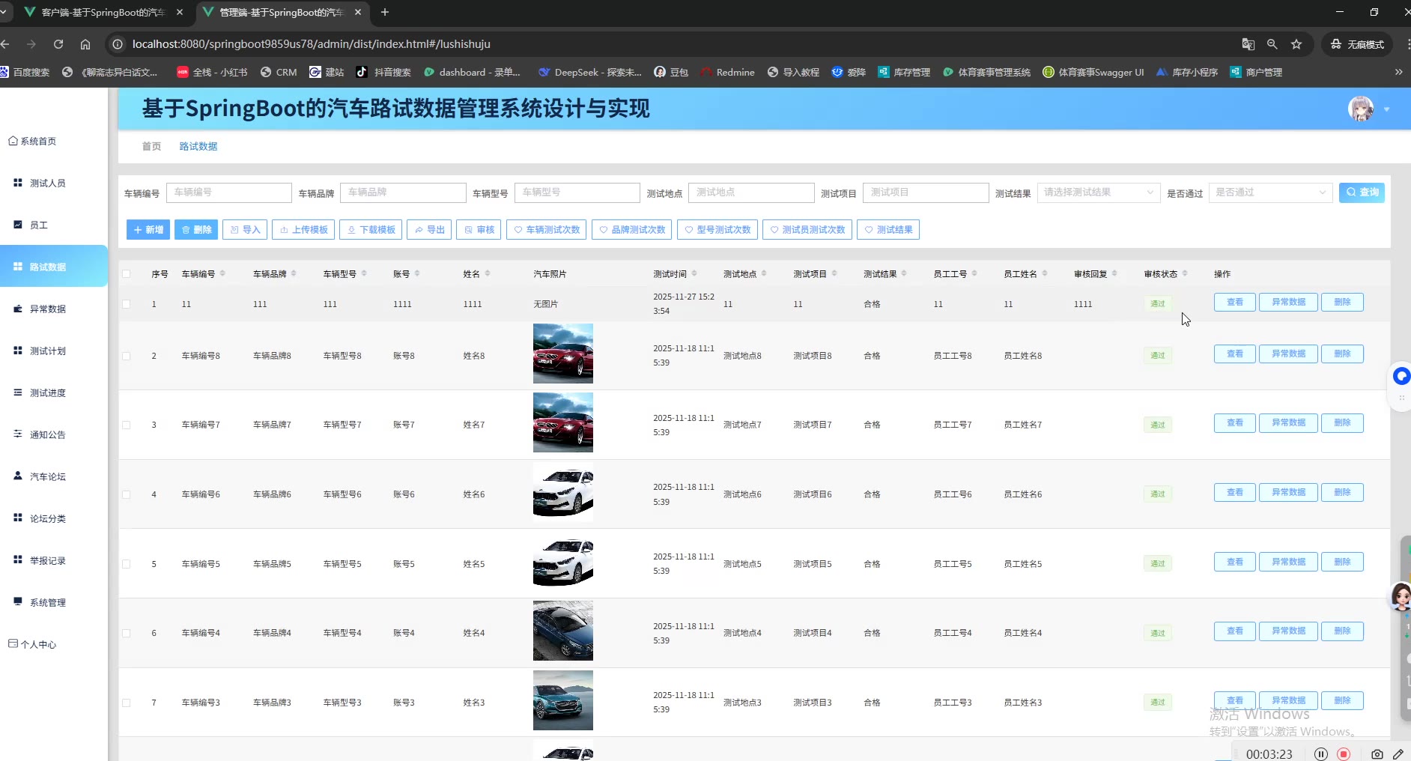
Task: Open the 测试结果 filter dropdown
Action: coord(1098,192)
